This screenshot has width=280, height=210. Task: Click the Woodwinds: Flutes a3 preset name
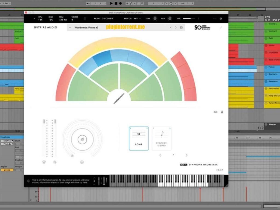click(86, 28)
